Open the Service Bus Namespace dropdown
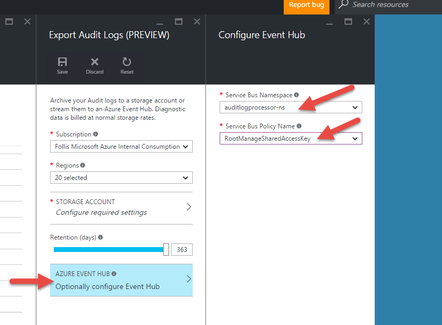 click(291, 107)
